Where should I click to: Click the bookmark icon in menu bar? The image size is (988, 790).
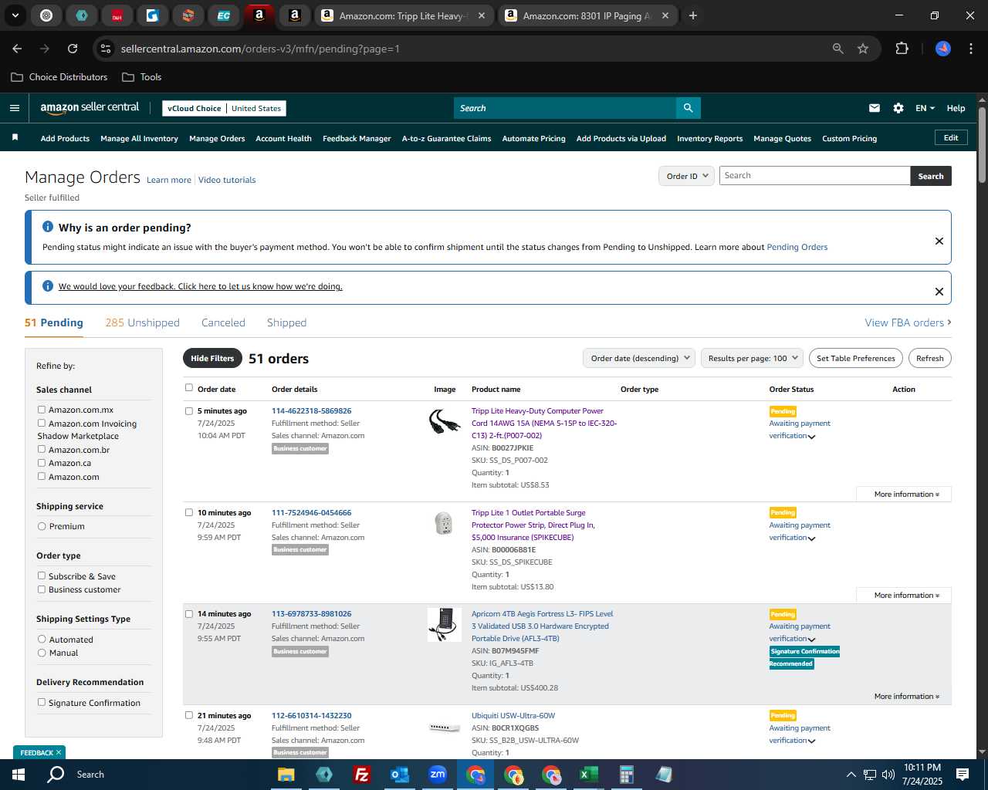[x=15, y=137]
